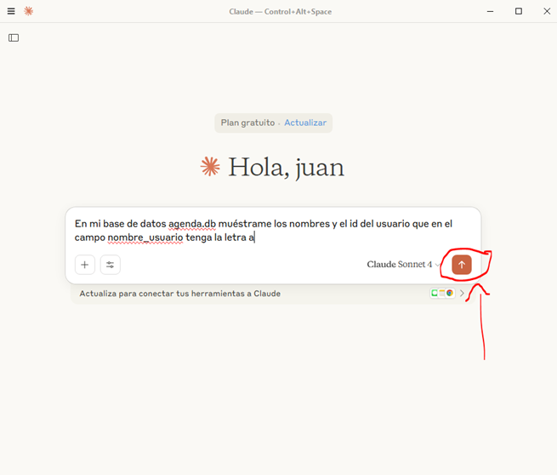The width and height of the screenshot is (557, 475).
Task: Minimize the Claude window
Action: 492,11
